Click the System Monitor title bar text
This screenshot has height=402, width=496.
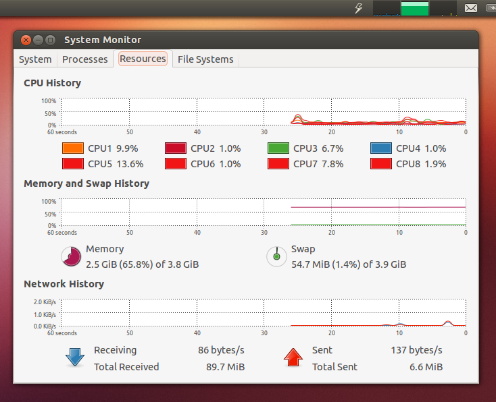click(x=103, y=40)
